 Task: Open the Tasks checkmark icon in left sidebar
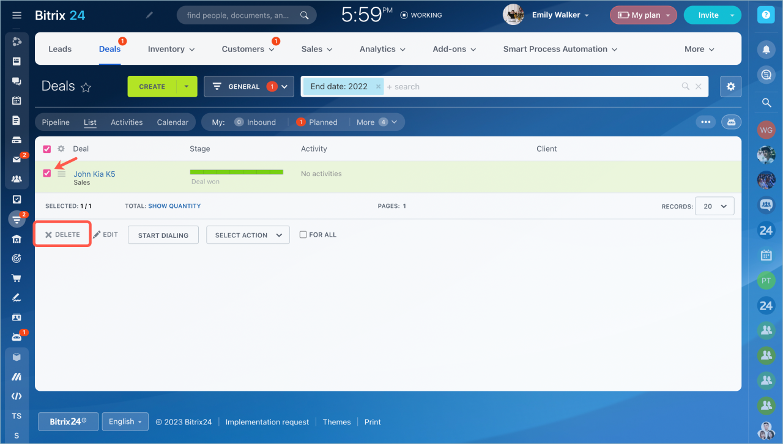click(17, 199)
